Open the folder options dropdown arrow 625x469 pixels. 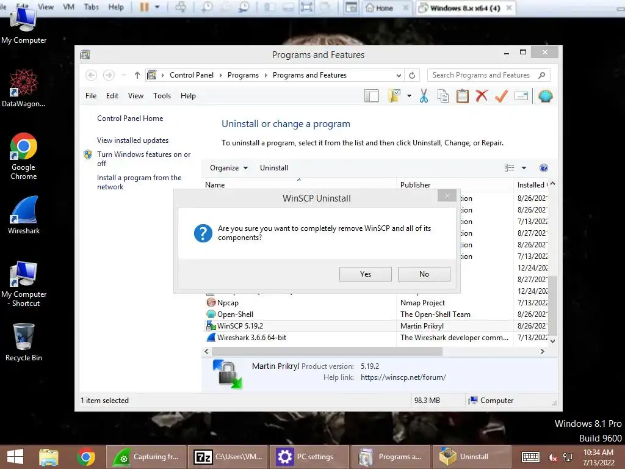pyautogui.click(x=409, y=96)
